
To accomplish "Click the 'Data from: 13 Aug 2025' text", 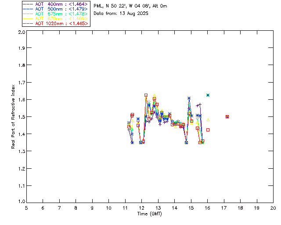I will point(121,14).
